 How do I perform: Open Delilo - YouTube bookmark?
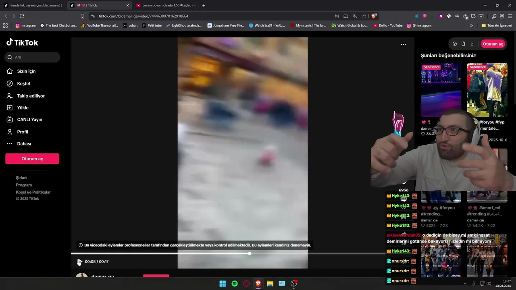pos(387,25)
